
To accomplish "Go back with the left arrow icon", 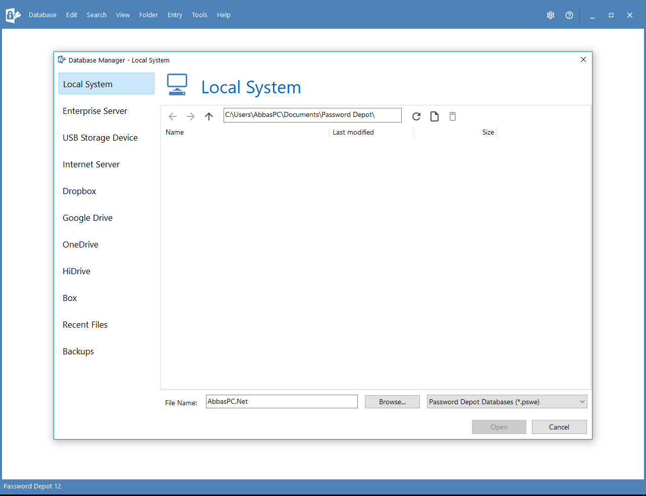I will pos(173,116).
